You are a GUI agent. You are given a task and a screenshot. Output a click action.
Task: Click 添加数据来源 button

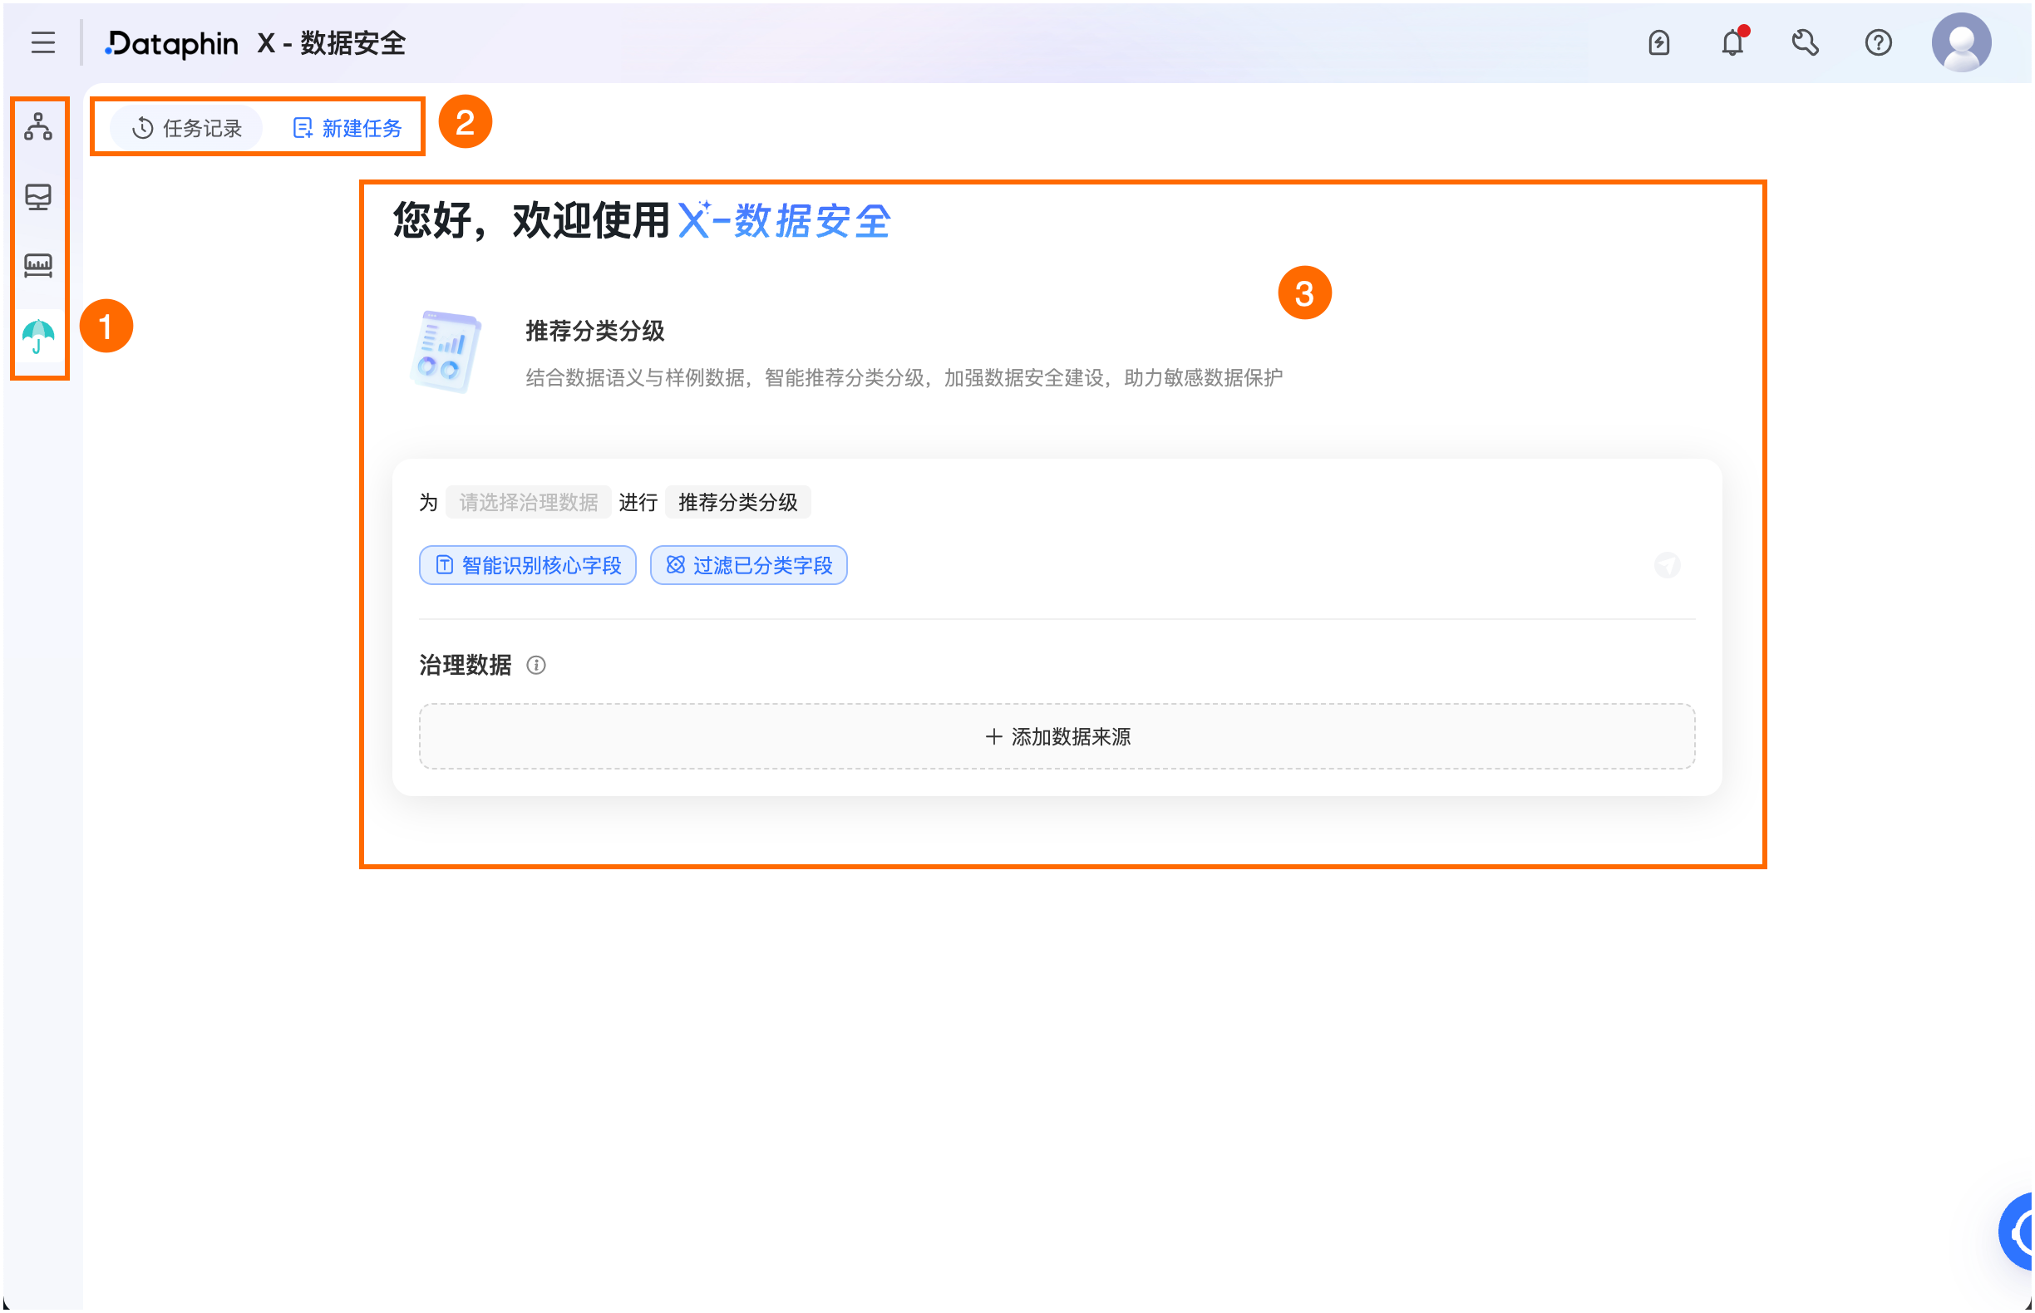click(x=1057, y=736)
